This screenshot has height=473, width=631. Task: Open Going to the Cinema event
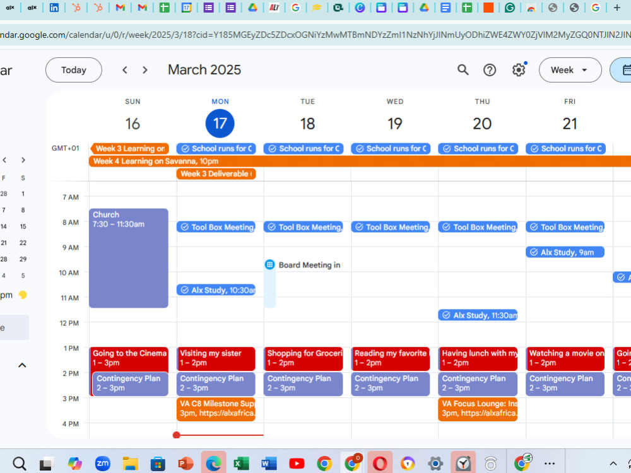pyautogui.click(x=129, y=358)
